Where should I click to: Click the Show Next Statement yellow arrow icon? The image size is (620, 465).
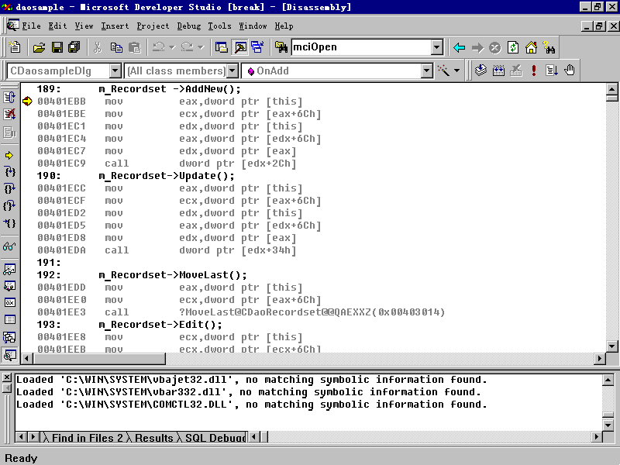pyautogui.click(x=9, y=156)
